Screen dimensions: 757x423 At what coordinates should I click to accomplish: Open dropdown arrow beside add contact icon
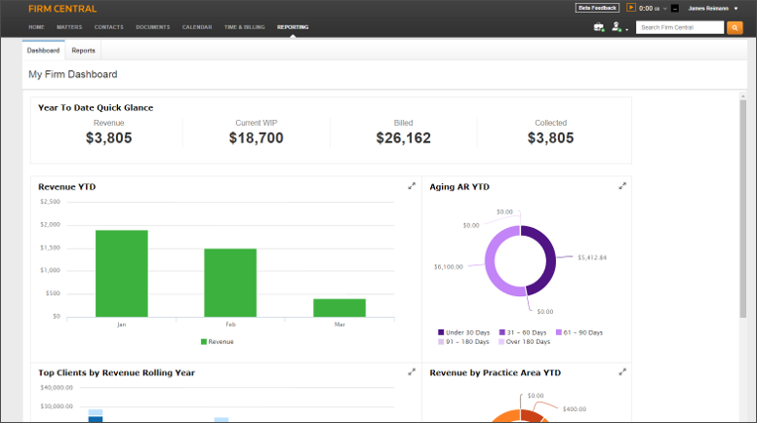click(x=627, y=28)
